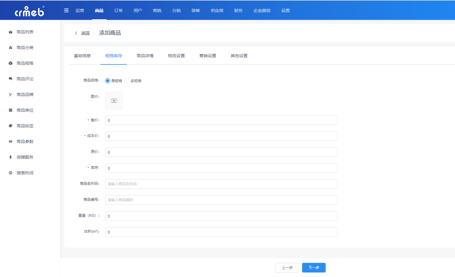Open the 物流设置 tab

tap(176, 56)
